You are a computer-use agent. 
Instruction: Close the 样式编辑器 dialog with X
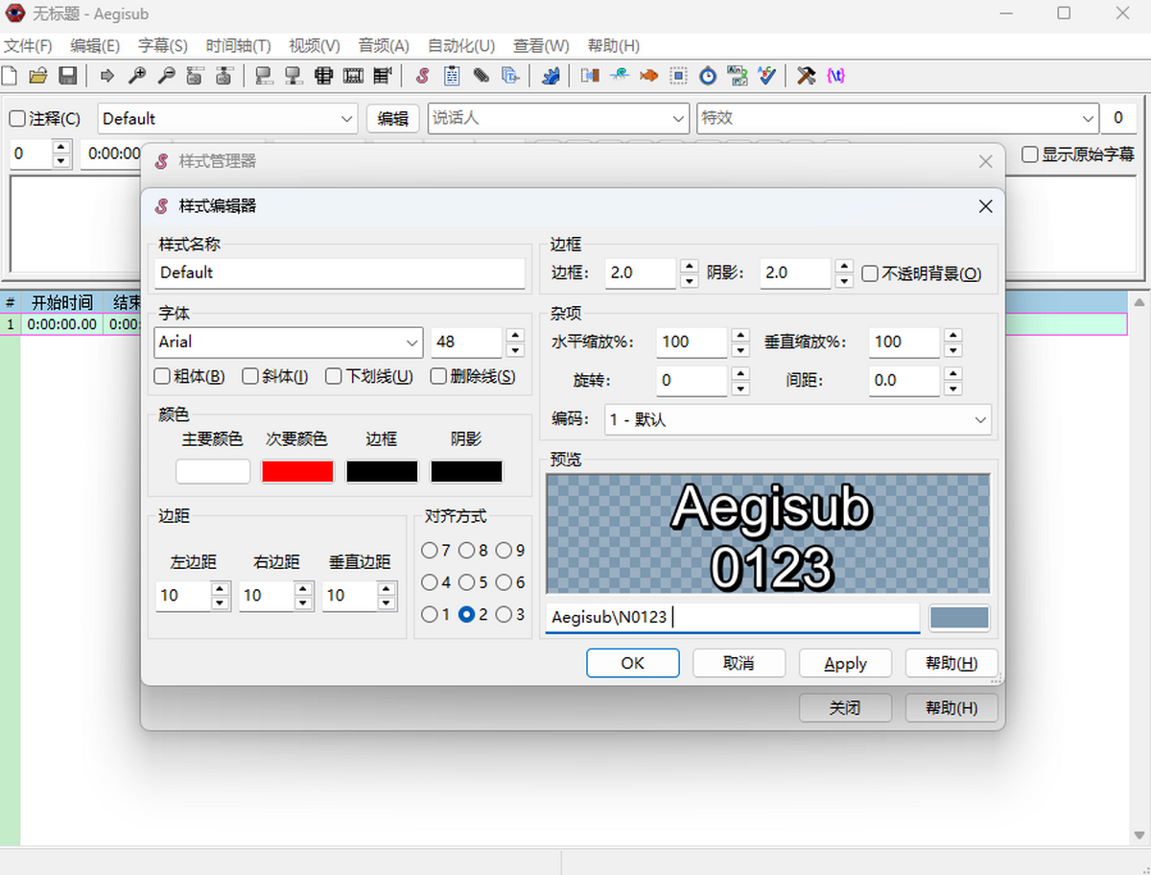[x=985, y=206]
